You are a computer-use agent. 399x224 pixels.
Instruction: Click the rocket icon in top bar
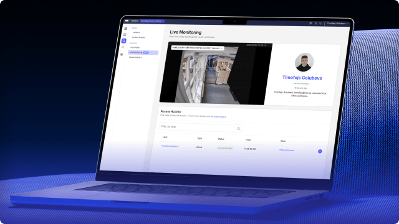[310, 23]
